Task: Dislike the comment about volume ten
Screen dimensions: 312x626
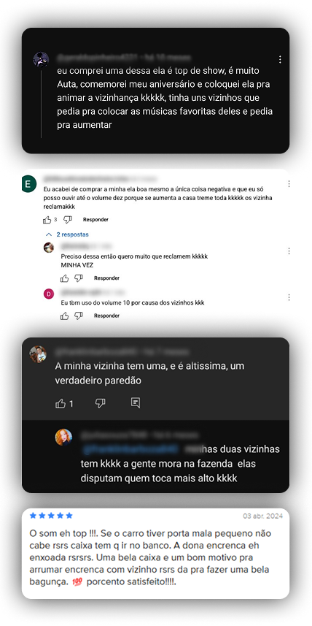Action: coord(68,220)
